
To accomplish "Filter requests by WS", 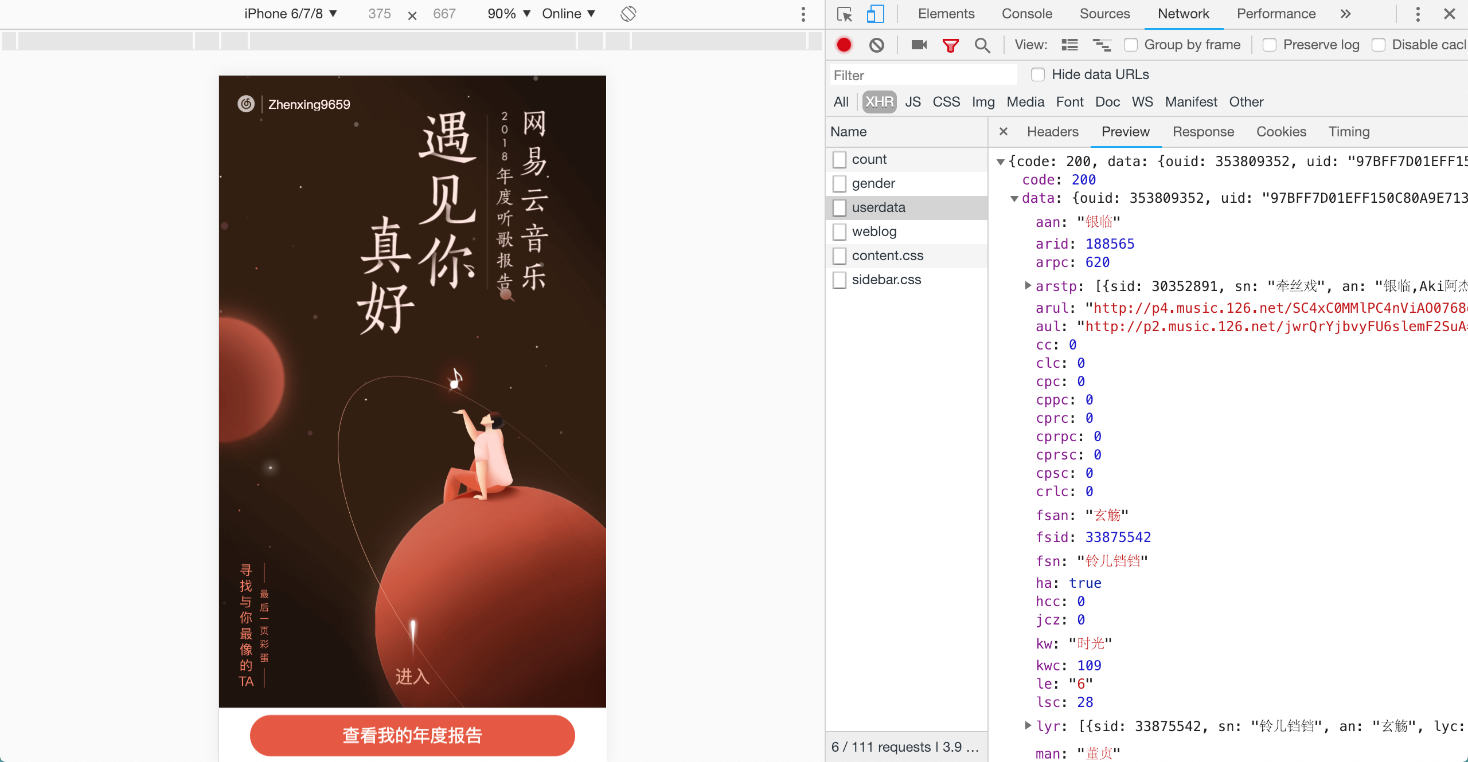I will 1142,102.
